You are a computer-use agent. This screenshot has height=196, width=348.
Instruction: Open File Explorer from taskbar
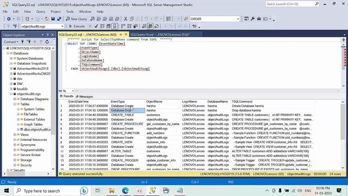(x=111, y=191)
